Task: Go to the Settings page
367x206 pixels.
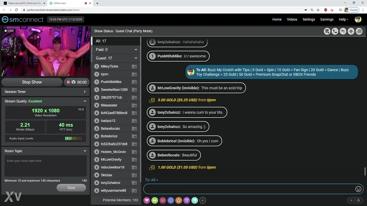Action: pos(309,19)
